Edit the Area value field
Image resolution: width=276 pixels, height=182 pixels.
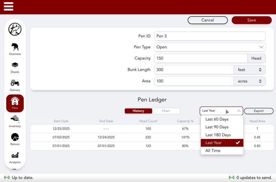pos(194,81)
